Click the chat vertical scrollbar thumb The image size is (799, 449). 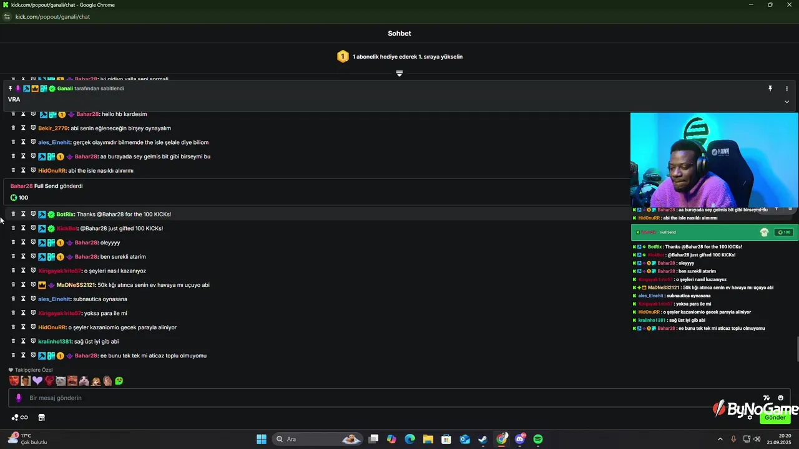pyautogui.click(x=797, y=349)
